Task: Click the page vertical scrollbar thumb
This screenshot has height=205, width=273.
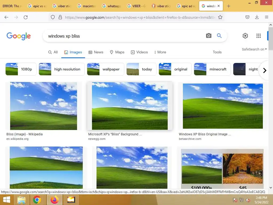Action: pos(271,39)
